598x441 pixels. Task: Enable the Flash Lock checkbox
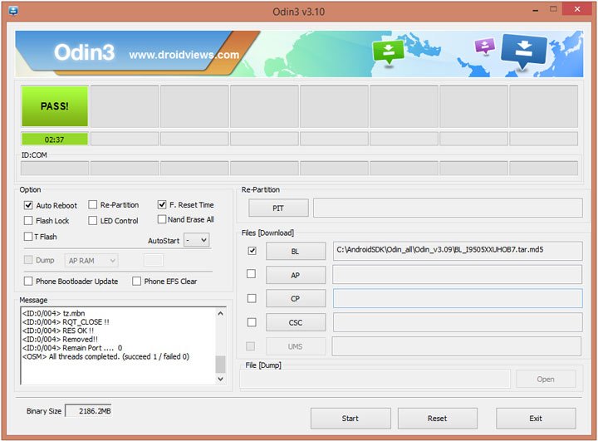pos(28,221)
